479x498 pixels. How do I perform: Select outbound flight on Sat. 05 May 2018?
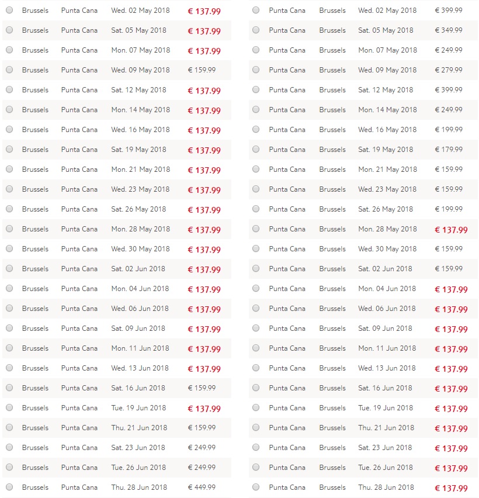pyautogui.click(x=9, y=30)
